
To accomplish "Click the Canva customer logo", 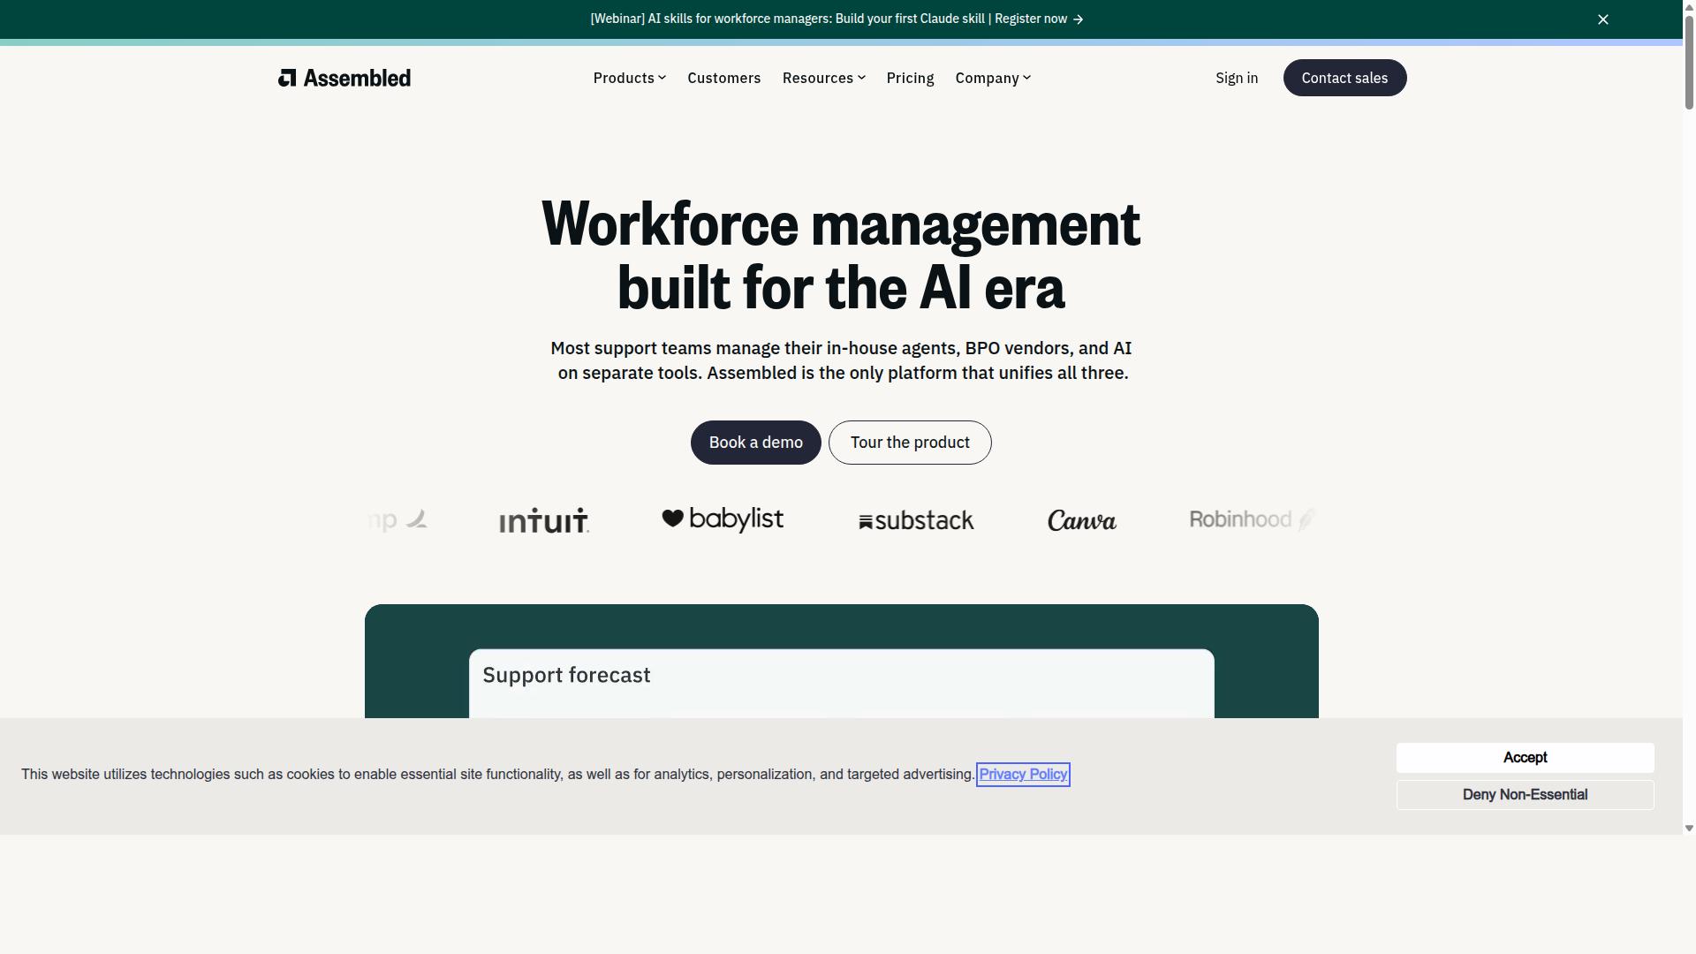I will 1082,520.
